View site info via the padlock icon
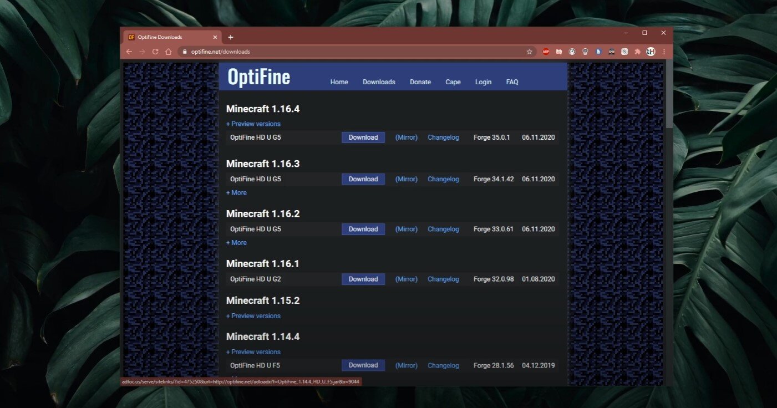777x408 pixels. click(x=185, y=52)
